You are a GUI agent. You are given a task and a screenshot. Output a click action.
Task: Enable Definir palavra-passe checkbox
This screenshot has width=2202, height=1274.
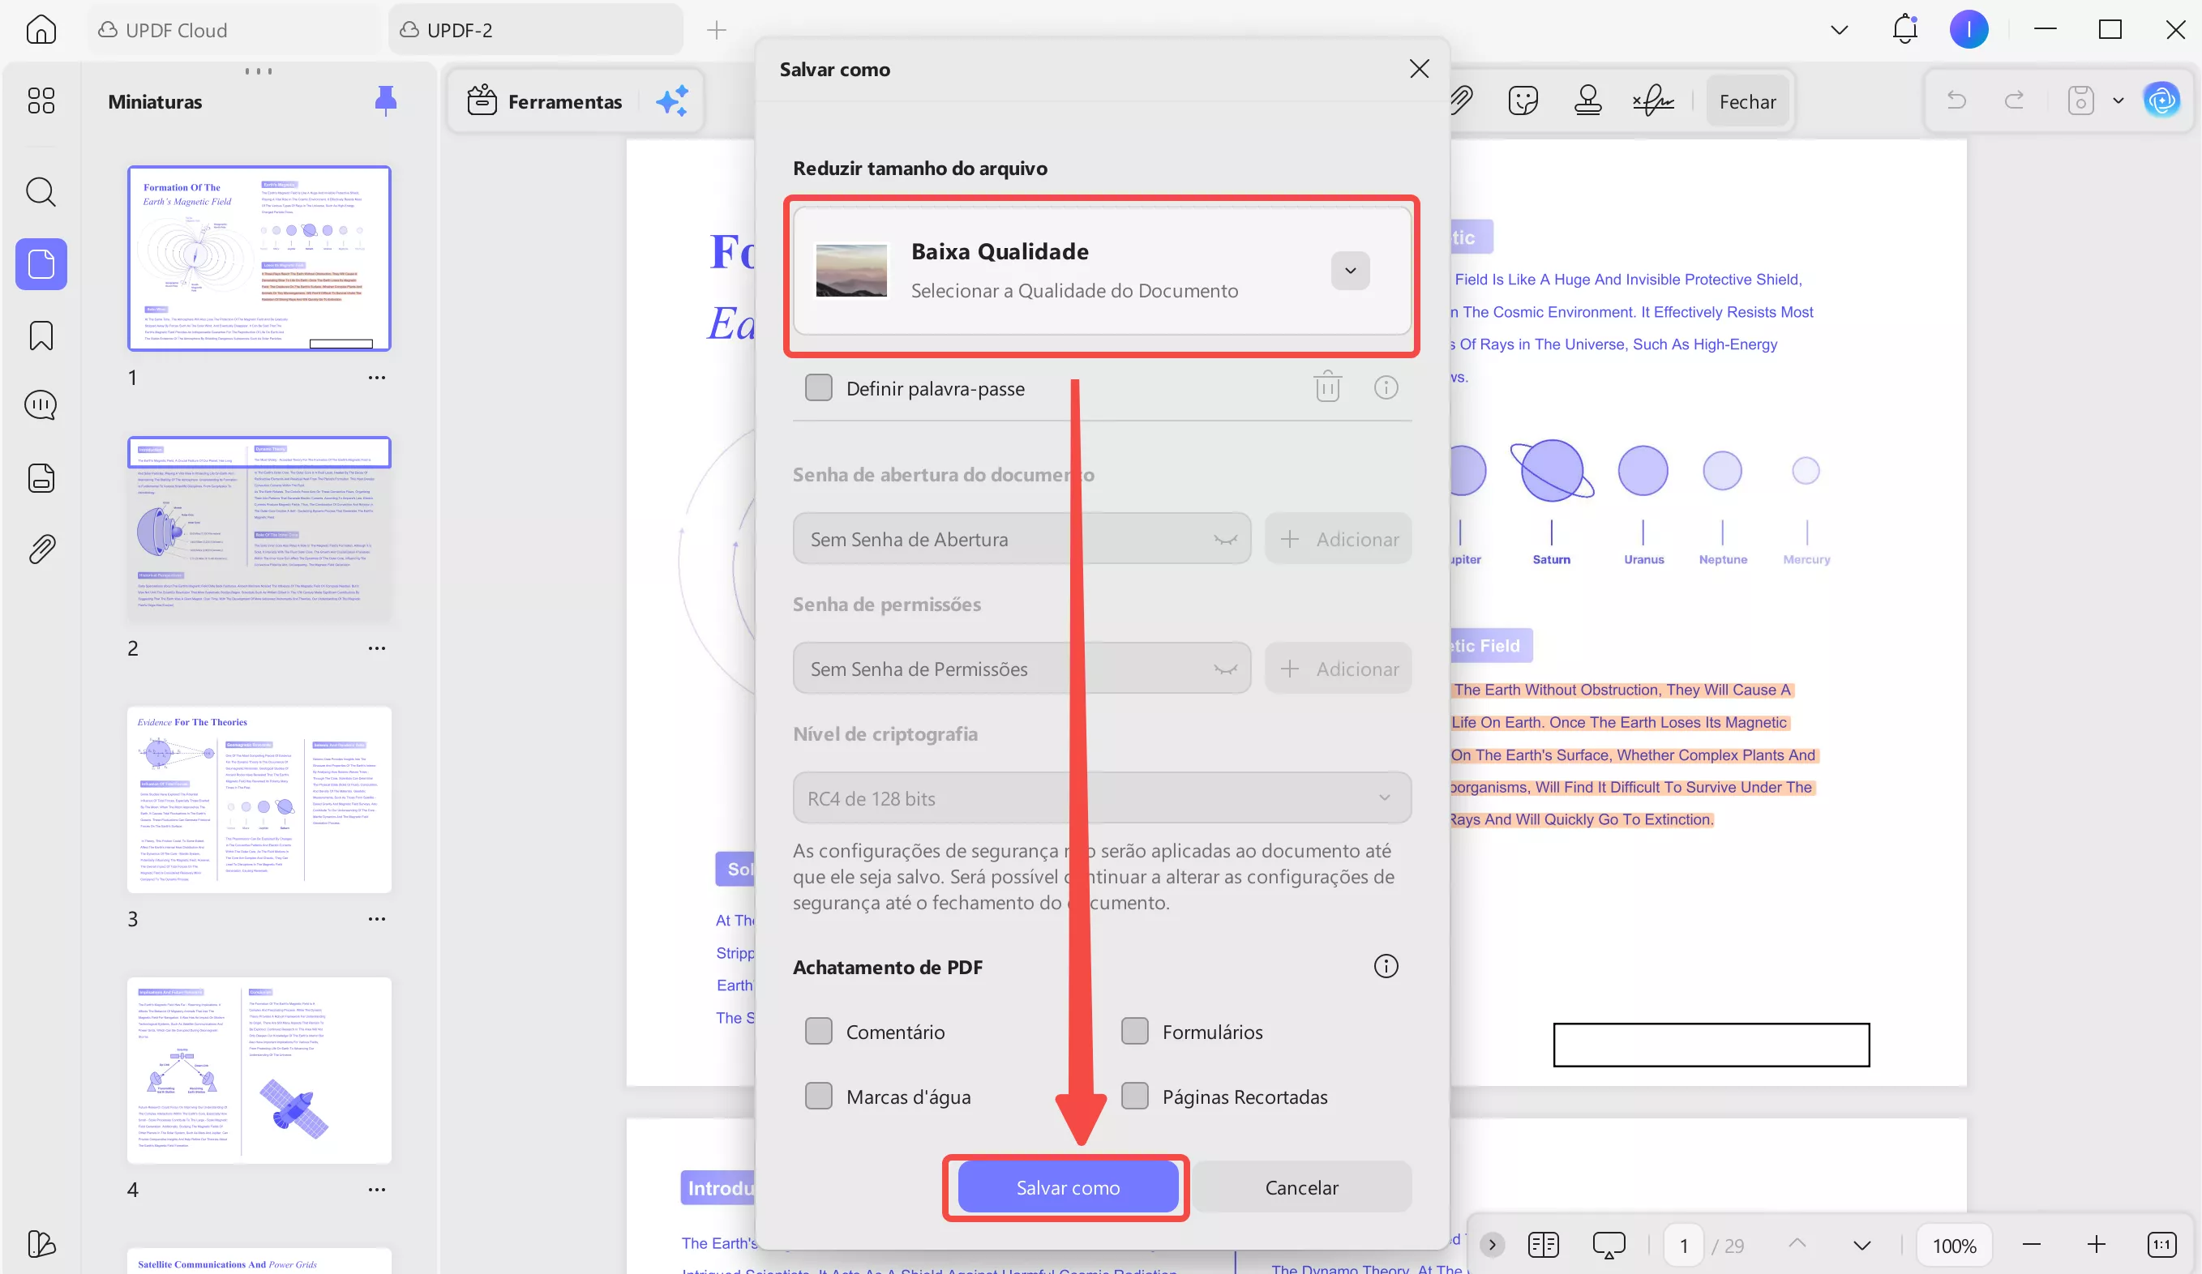pos(819,387)
